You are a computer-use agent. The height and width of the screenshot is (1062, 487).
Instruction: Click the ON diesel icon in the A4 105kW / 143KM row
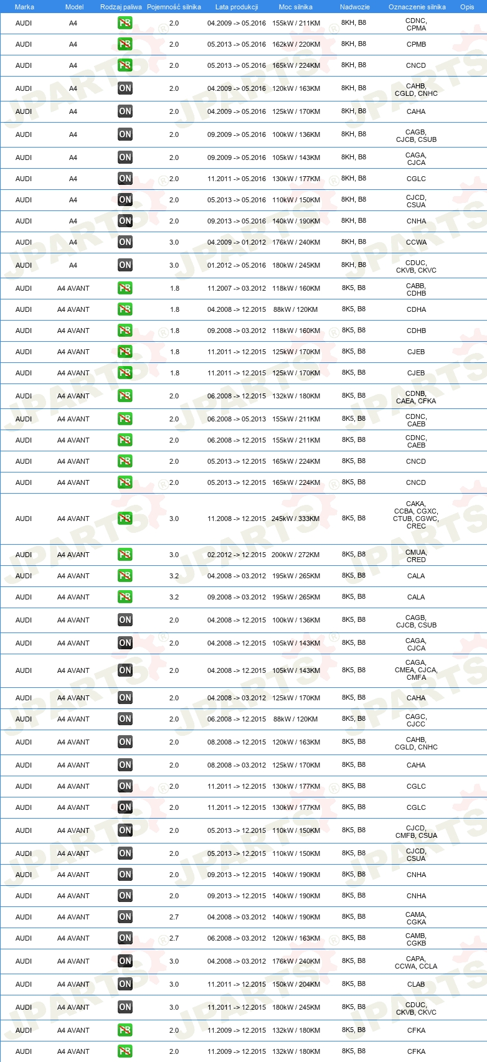click(125, 157)
